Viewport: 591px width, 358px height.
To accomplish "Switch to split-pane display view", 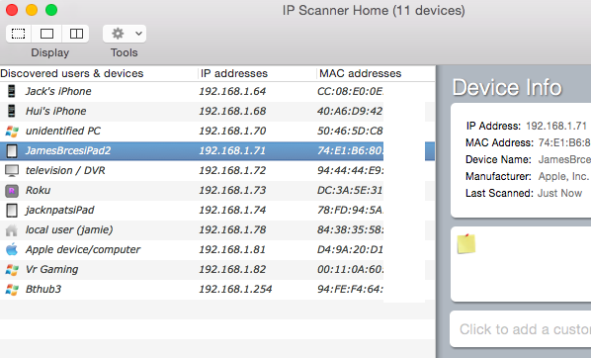I will (x=76, y=34).
